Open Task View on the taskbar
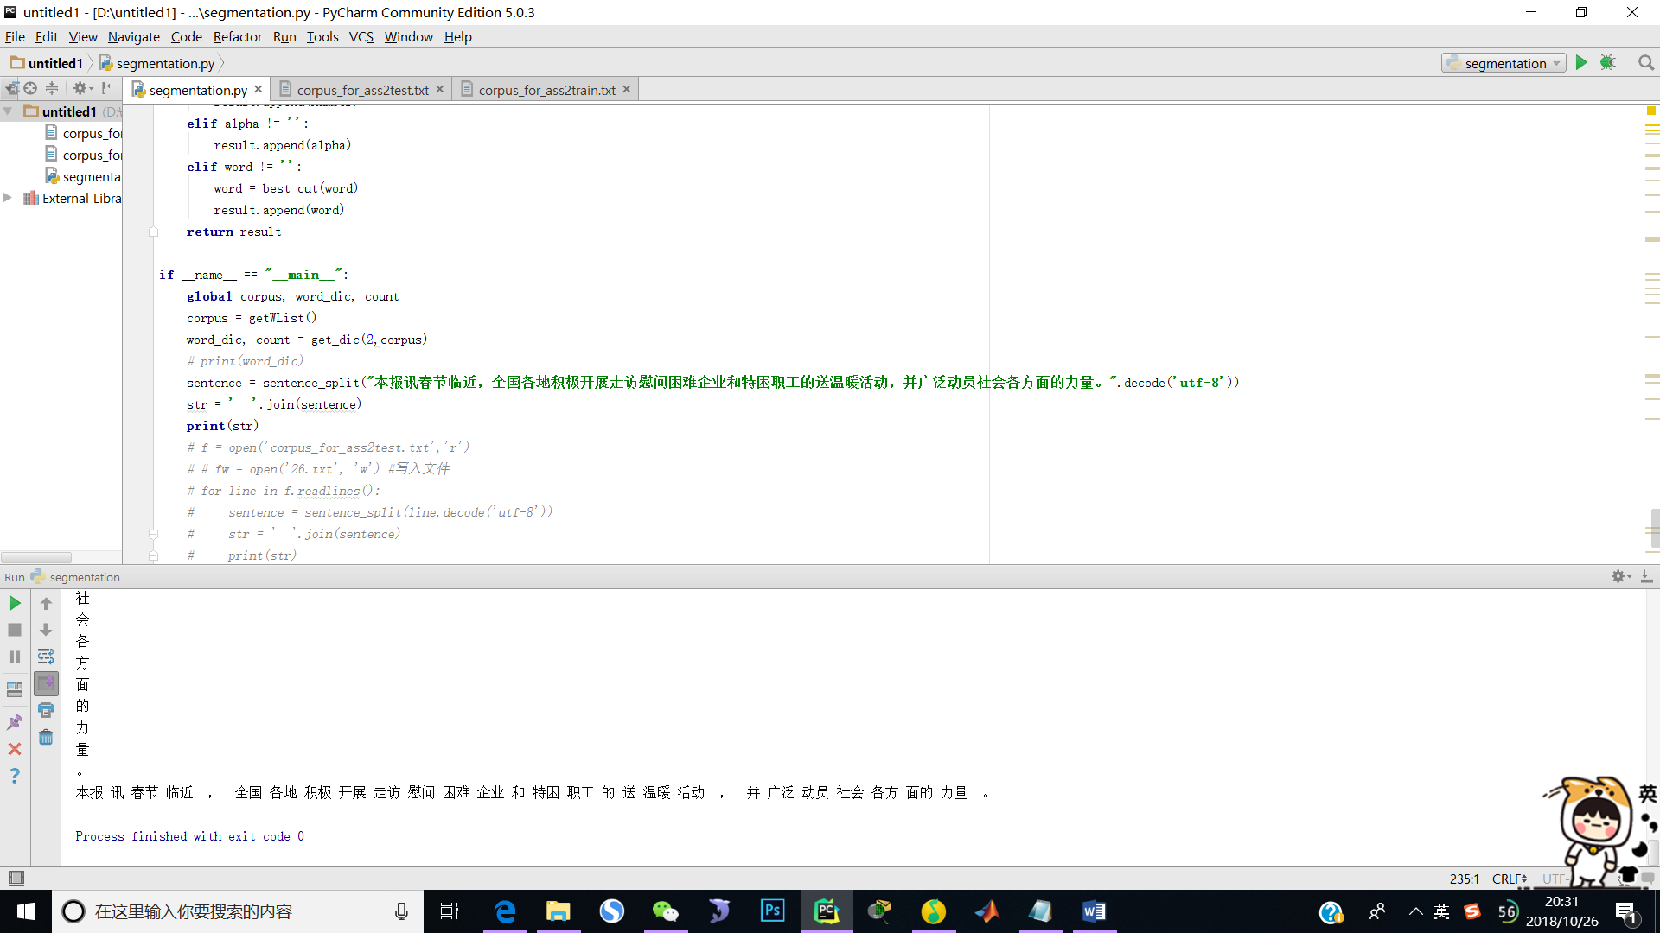The height and width of the screenshot is (933, 1660). 450,911
